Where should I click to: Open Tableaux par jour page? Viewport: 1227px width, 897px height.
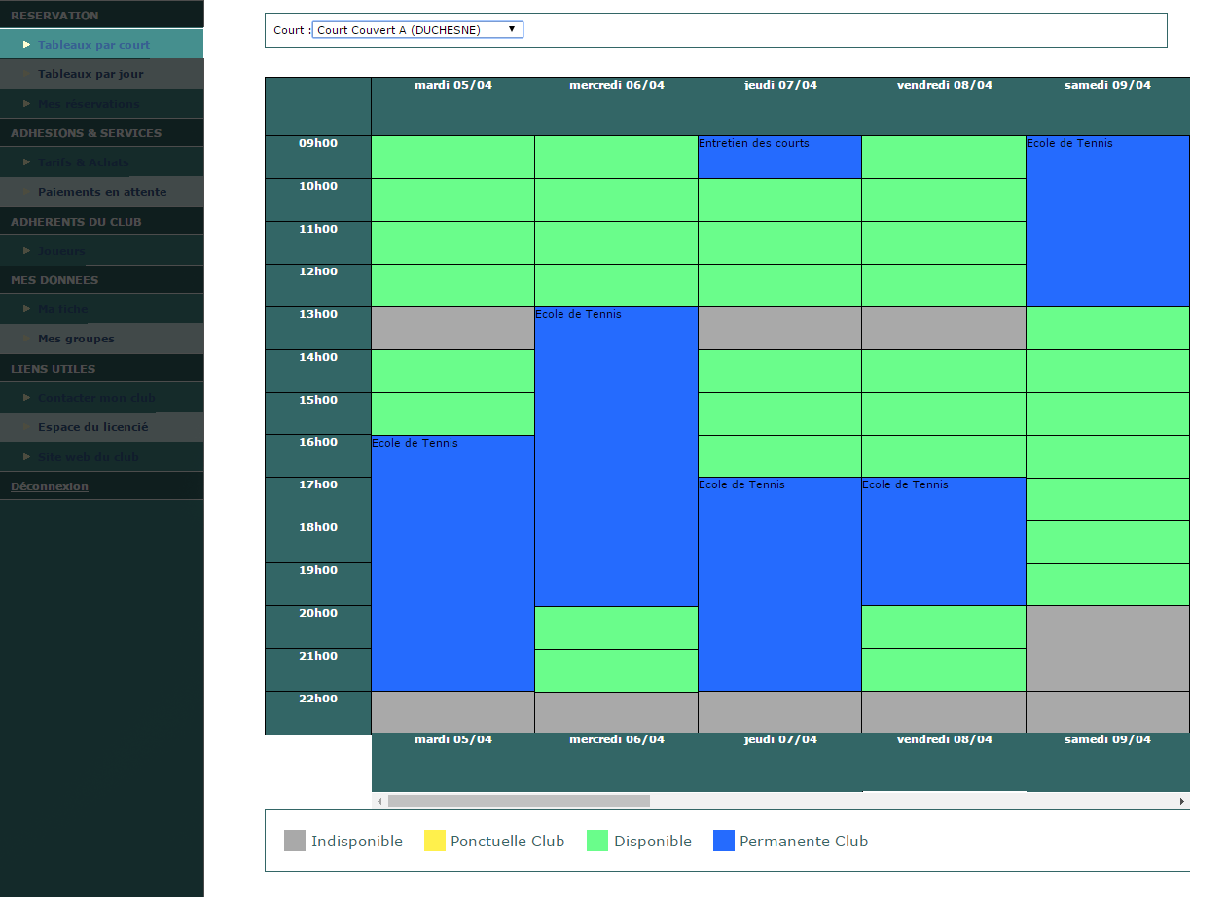point(90,74)
